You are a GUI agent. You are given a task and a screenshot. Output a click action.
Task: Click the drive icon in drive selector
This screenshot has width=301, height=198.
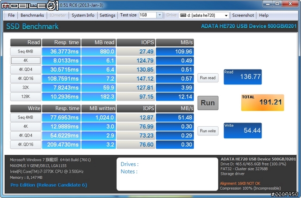pos(183,15)
